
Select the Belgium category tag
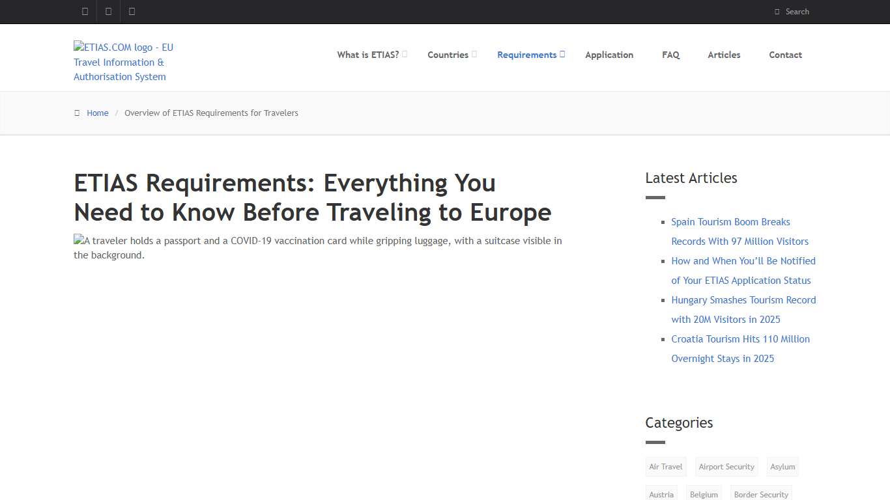click(x=704, y=494)
